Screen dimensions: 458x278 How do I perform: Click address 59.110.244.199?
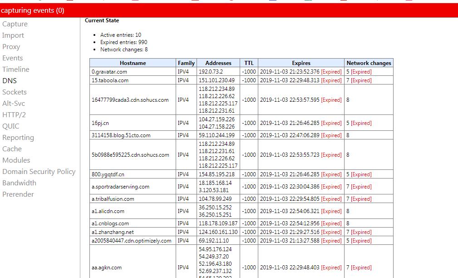217,135
